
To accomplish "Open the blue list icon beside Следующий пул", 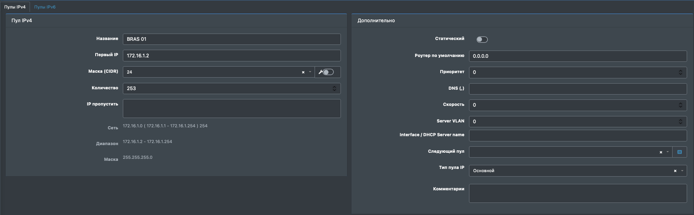I will coord(680,152).
